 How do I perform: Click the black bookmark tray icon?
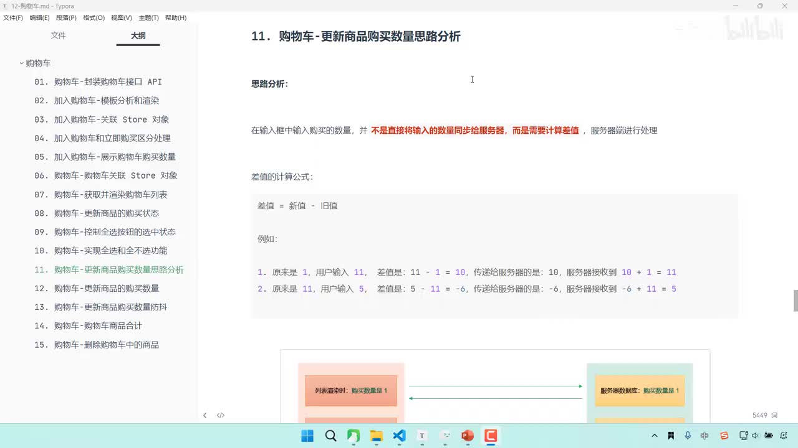tap(671, 436)
